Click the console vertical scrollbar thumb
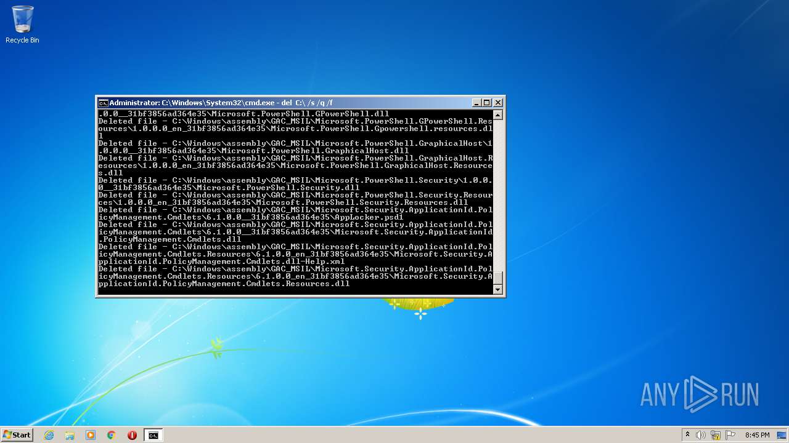This screenshot has height=443, width=789. point(498,278)
